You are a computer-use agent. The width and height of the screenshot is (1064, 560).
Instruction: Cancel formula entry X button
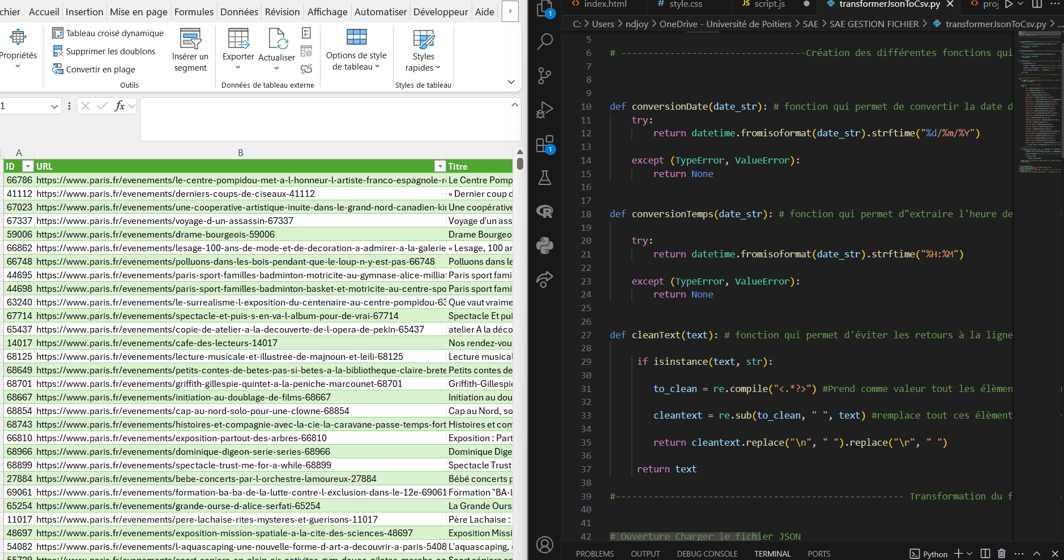coord(86,106)
